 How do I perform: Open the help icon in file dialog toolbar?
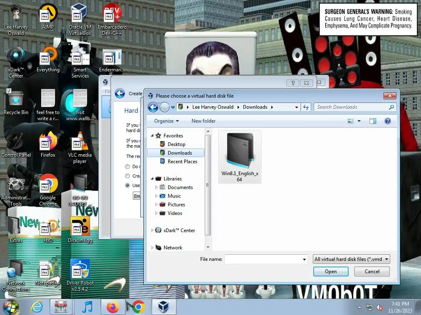(387, 121)
